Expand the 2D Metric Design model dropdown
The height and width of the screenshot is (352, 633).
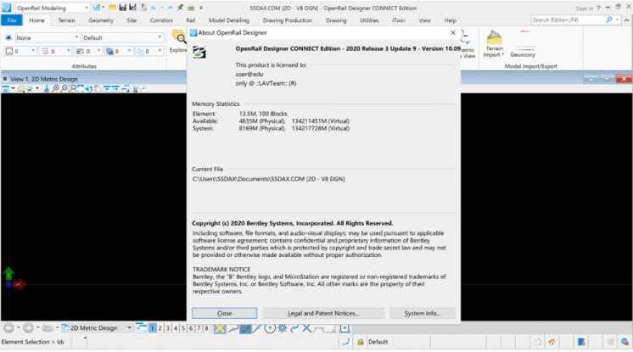[x=96, y=328]
